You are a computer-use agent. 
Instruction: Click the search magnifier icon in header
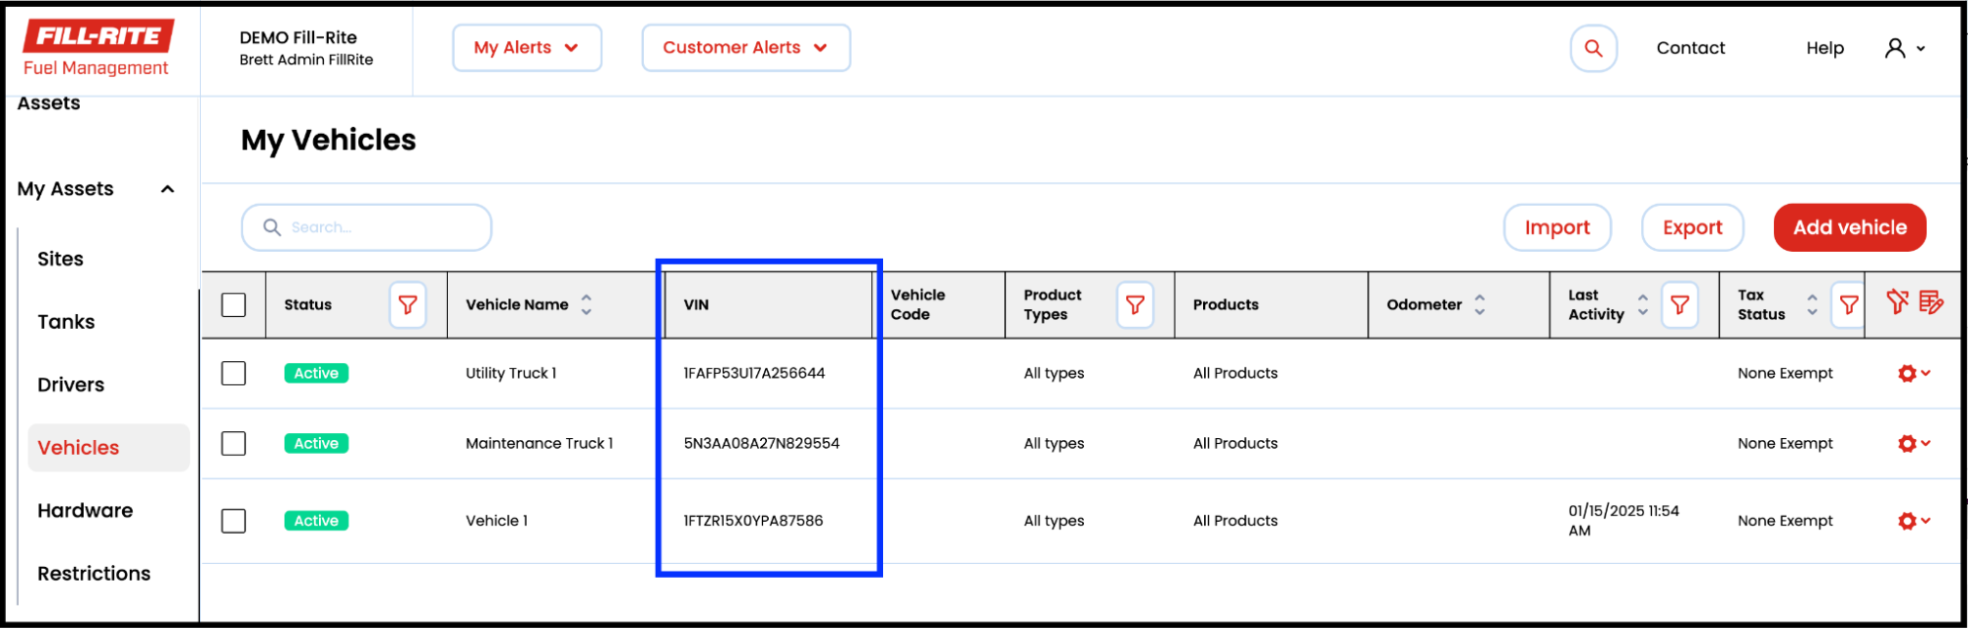[1593, 48]
